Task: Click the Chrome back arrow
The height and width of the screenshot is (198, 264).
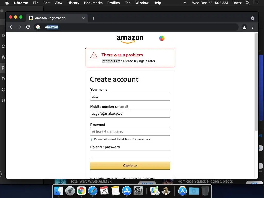Action: [11, 27]
